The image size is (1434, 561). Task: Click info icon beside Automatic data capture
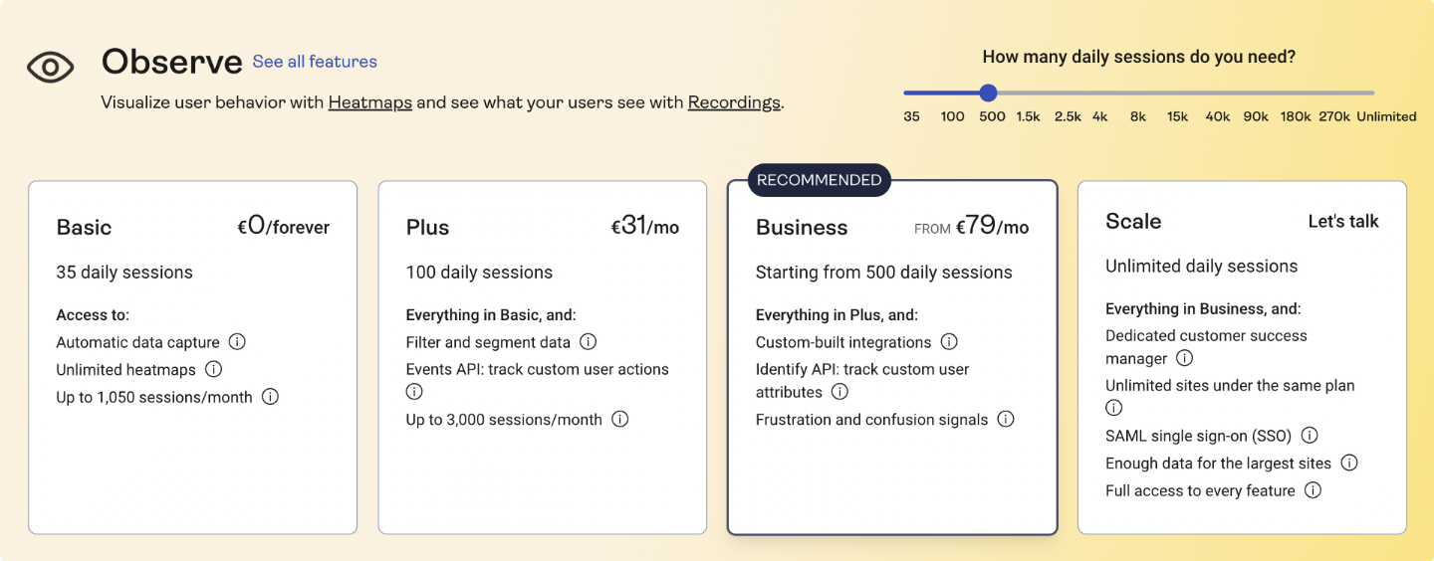pyautogui.click(x=237, y=342)
